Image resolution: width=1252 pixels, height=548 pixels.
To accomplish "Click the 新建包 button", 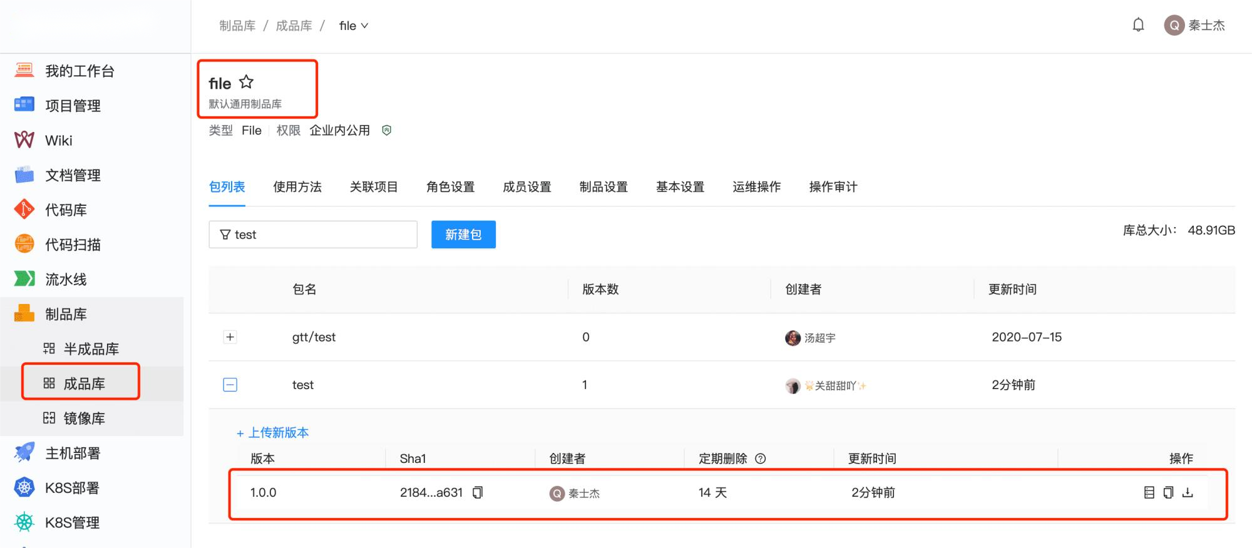I will click(x=463, y=235).
